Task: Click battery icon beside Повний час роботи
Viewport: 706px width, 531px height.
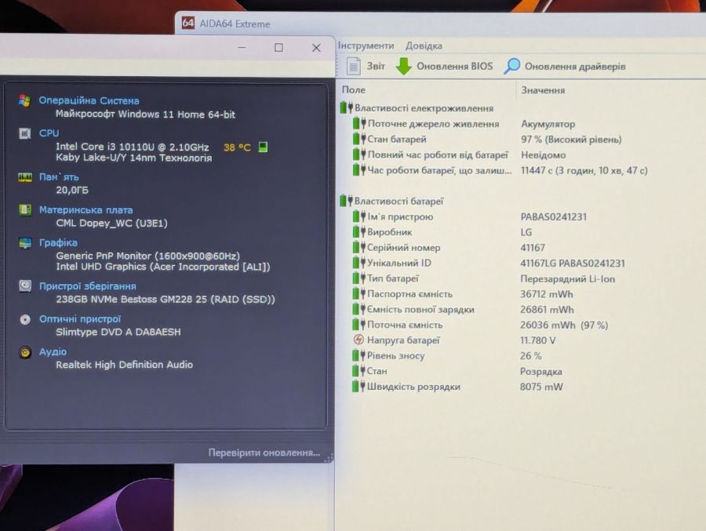Action: [358, 155]
